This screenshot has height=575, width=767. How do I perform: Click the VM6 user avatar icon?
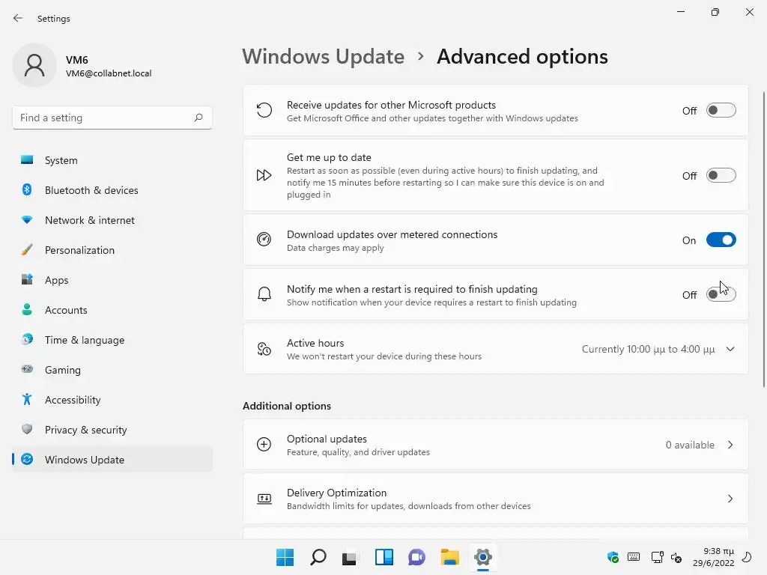(x=34, y=65)
